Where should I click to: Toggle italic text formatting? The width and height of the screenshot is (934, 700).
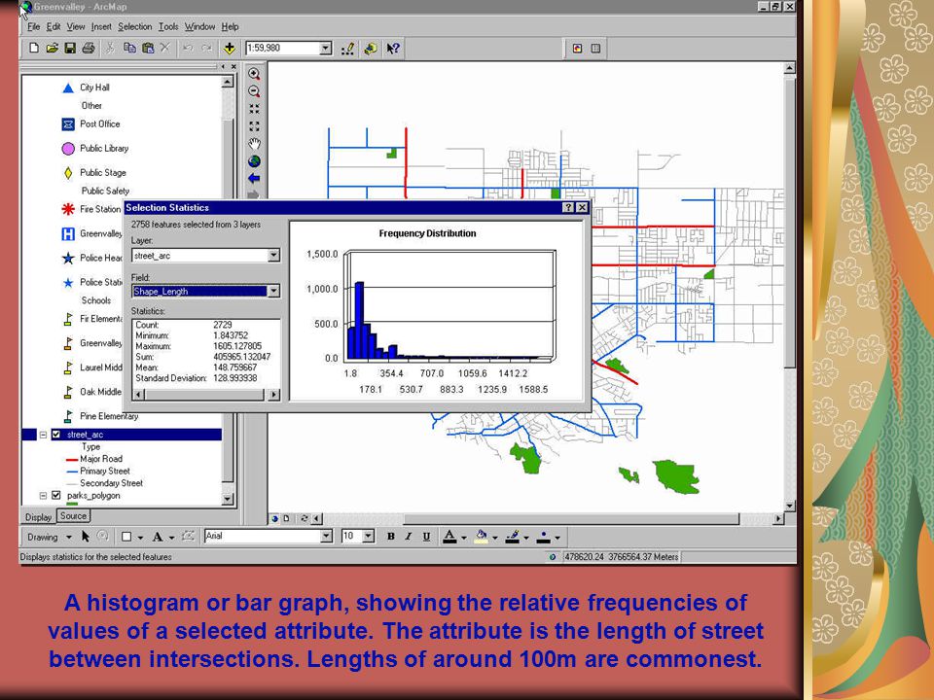(x=409, y=537)
